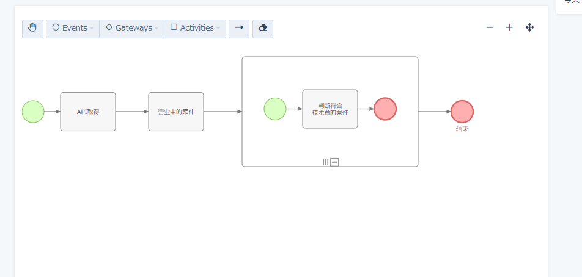Select the hand pan tool
582x277 pixels.
click(x=32, y=29)
